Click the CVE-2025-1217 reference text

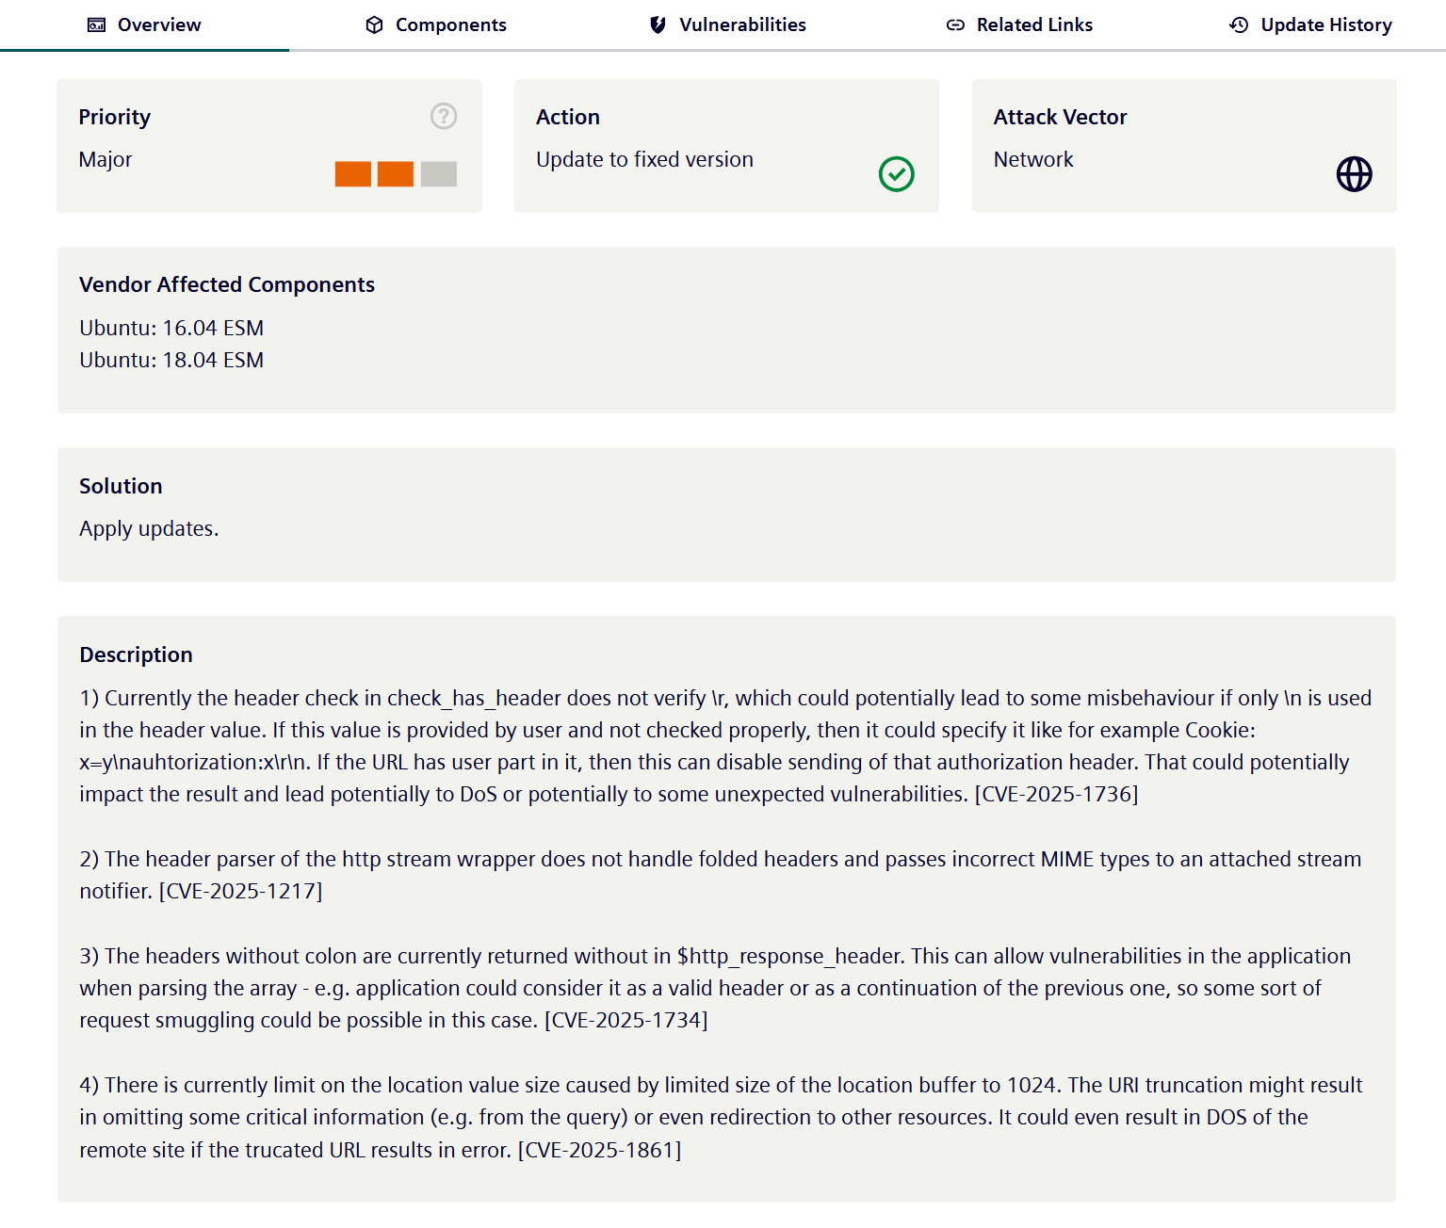[x=241, y=892]
